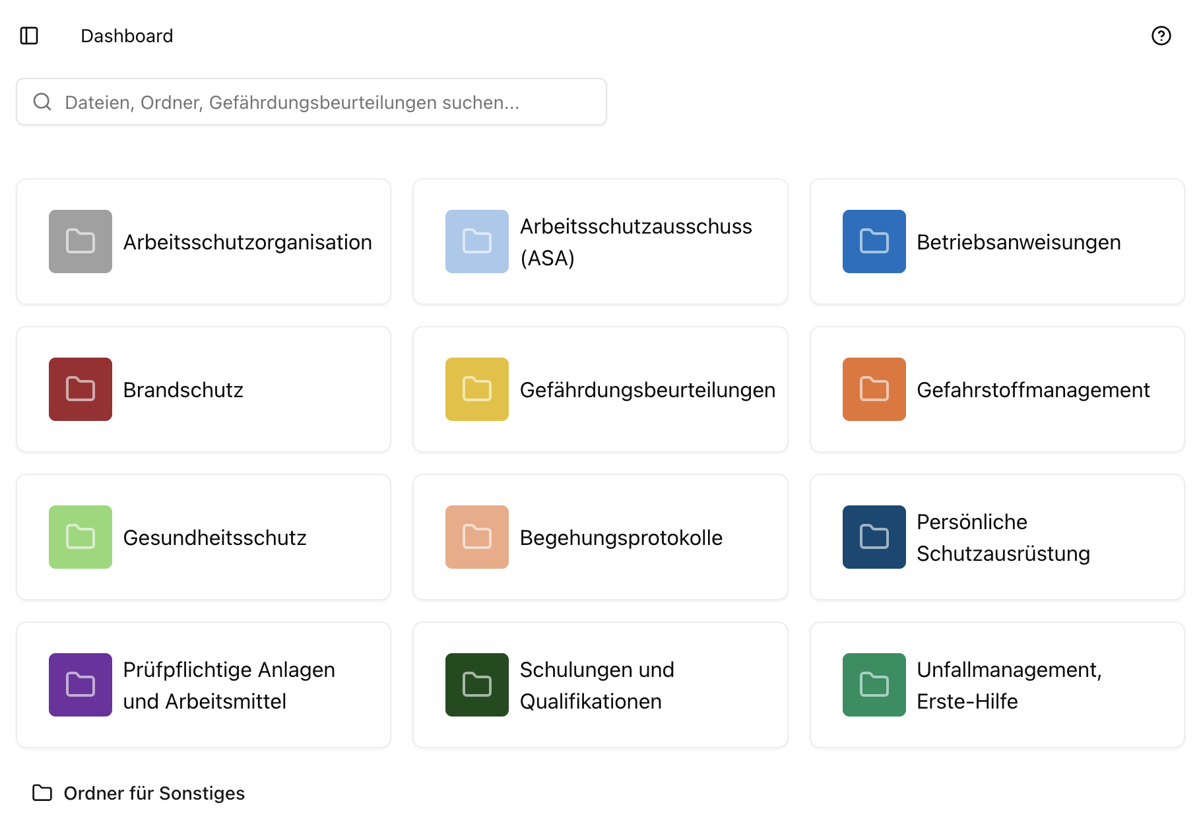Image resolution: width=1201 pixels, height=830 pixels.
Task: Open the blue Betriebsanweisungen folder icon
Action: click(x=874, y=241)
